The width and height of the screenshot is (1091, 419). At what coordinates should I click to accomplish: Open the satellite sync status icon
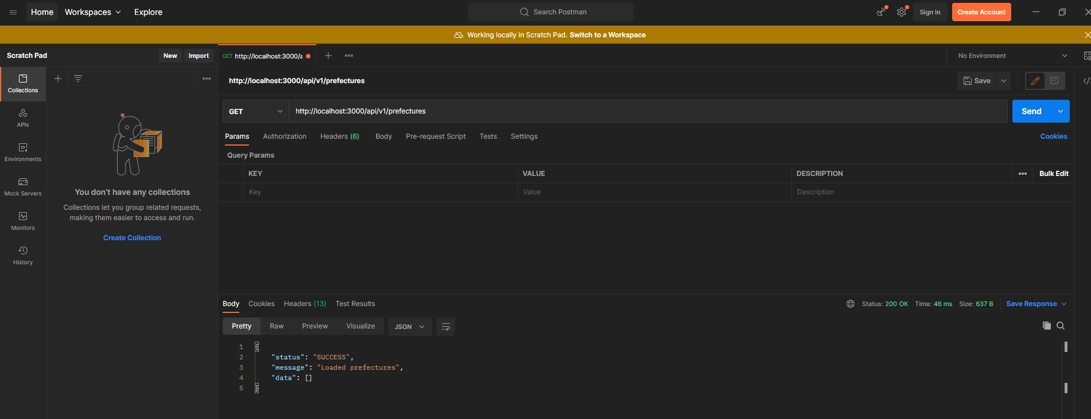click(x=882, y=12)
